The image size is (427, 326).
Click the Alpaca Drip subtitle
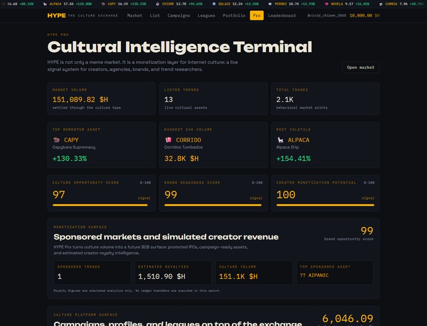pyautogui.click(x=288, y=147)
